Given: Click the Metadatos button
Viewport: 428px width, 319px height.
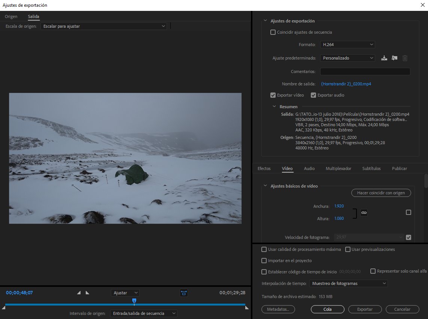Looking at the screenshot, I should click(x=279, y=309).
